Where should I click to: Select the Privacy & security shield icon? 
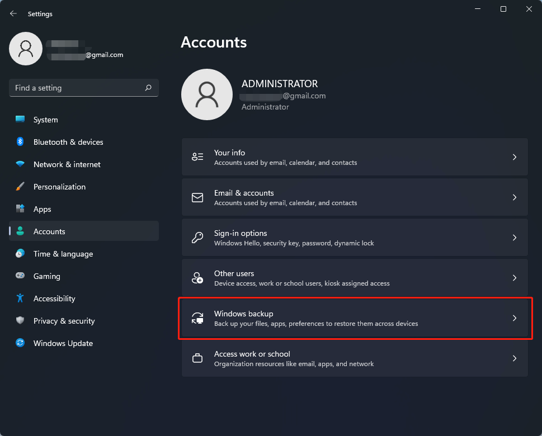[x=21, y=321]
